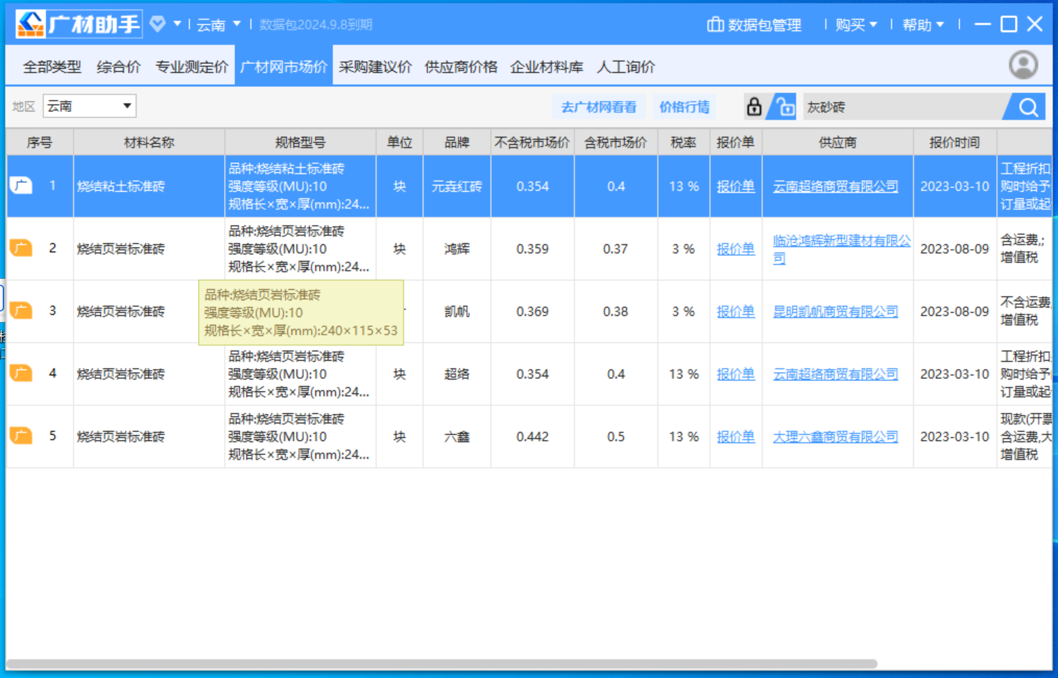Click the 价格行情 button
Image resolution: width=1058 pixels, height=678 pixels.
[x=684, y=107]
